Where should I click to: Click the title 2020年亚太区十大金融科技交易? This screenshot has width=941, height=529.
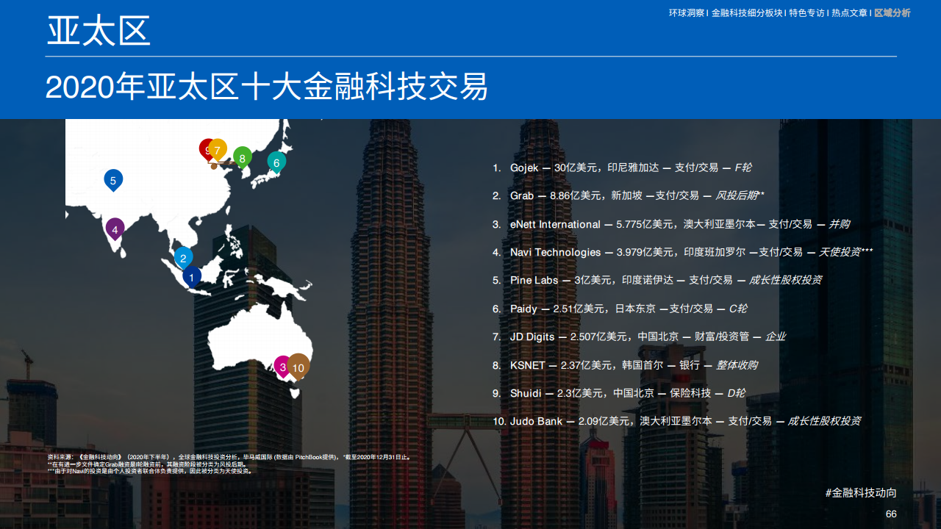coord(267,87)
